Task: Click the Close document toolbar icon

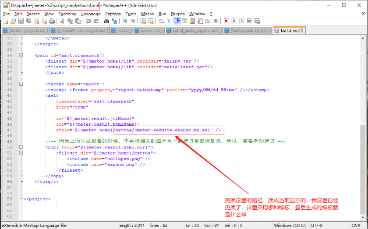Action: [37, 21]
